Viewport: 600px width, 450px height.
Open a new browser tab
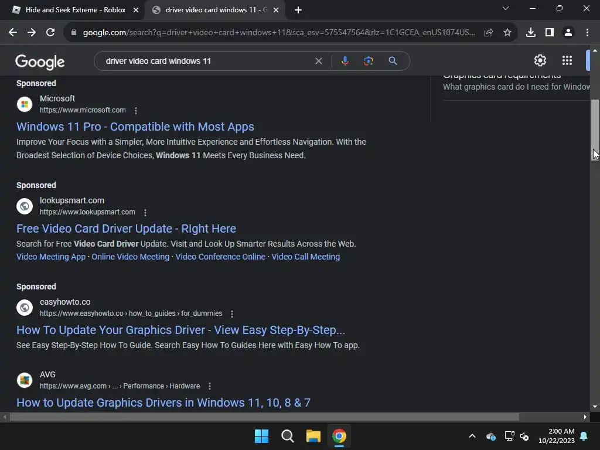(x=298, y=10)
